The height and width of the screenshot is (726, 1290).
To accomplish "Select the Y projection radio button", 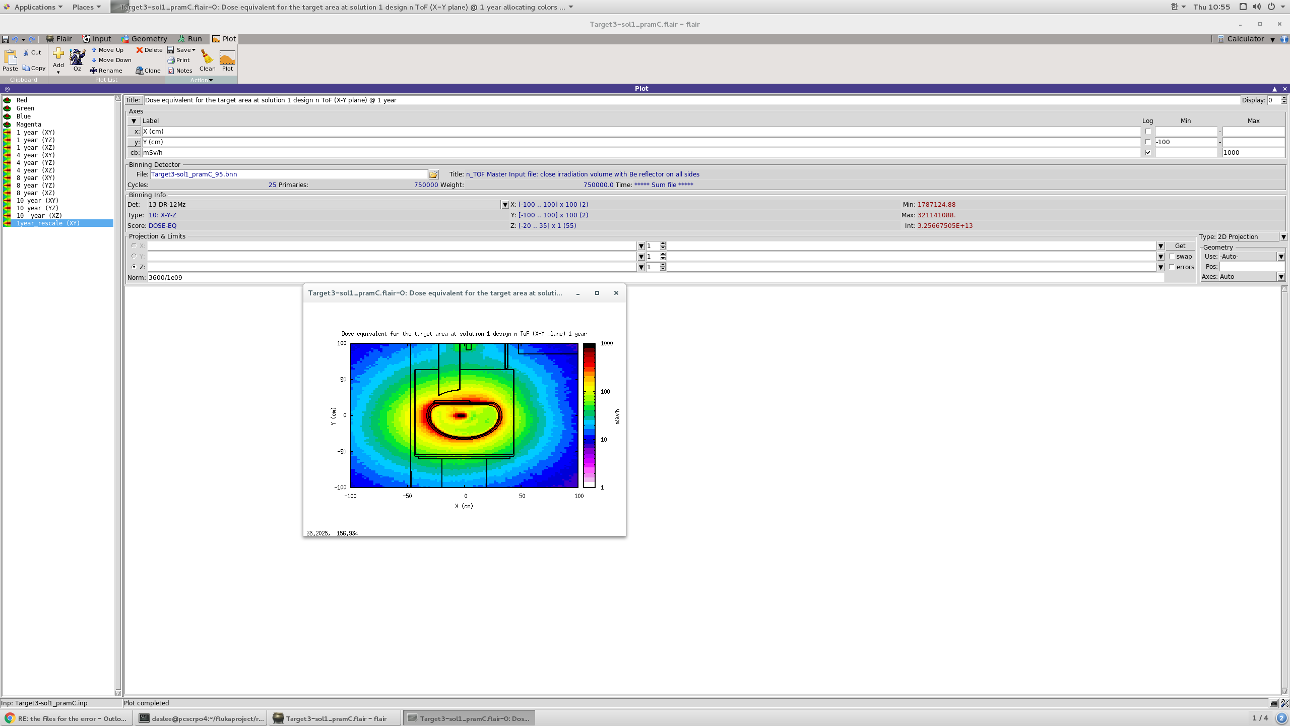I will pyautogui.click(x=134, y=257).
